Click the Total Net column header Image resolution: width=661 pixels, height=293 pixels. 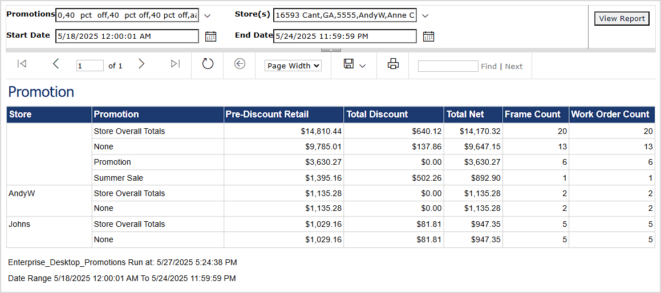[x=473, y=114]
